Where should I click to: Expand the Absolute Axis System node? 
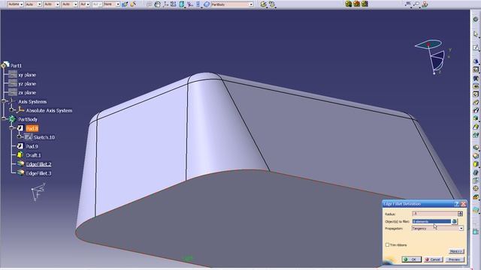coord(12,110)
